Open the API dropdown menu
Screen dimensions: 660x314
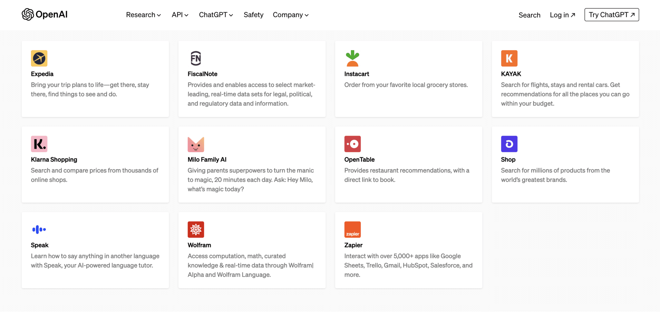coord(180,15)
